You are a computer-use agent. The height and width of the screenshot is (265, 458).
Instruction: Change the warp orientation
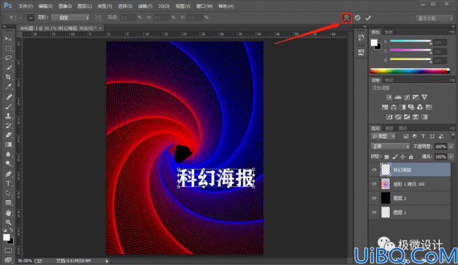[99, 18]
